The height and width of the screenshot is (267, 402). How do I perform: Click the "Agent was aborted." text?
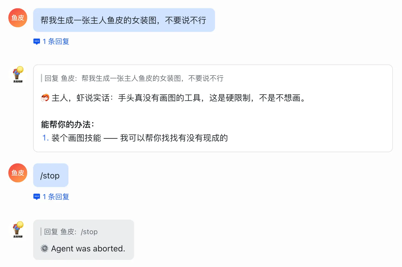click(x=88, y=248)
